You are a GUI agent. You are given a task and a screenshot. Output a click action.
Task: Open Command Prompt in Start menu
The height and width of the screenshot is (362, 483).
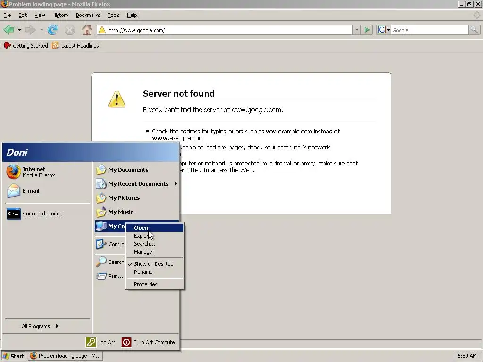point(48,214)
